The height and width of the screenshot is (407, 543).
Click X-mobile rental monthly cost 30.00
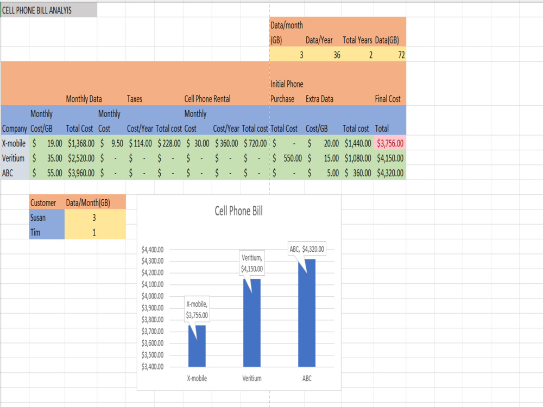click(198, 143)
